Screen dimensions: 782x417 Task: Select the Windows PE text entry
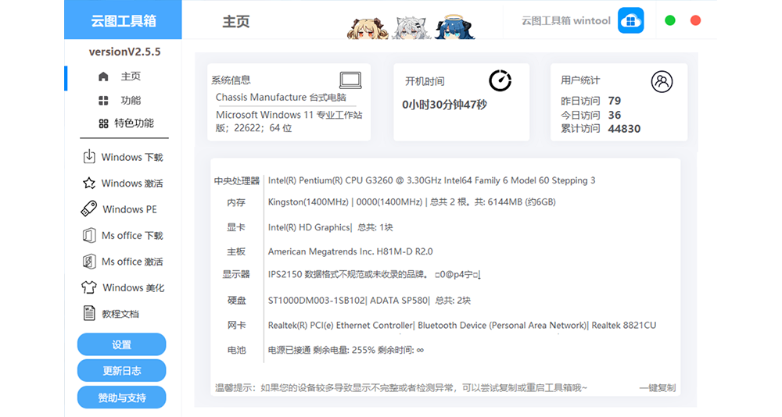(x=130, y=209)
